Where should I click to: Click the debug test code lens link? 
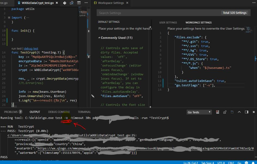31,49
